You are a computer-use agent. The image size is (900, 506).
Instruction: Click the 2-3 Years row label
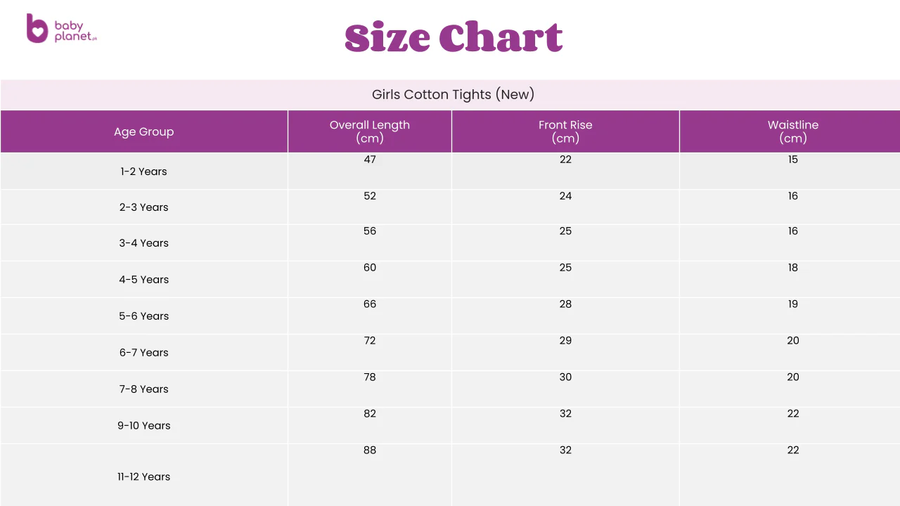click(143, 207)
